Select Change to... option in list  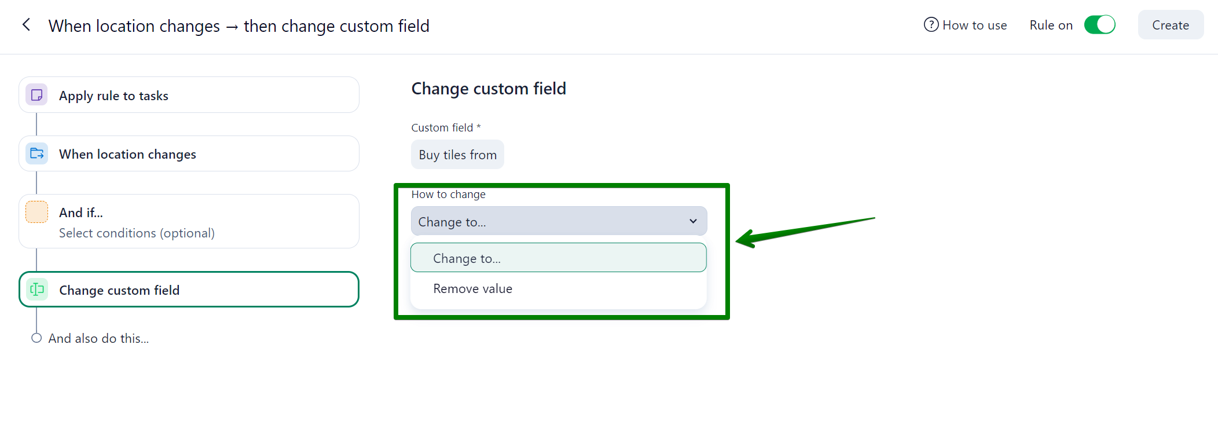click(558, 258)
